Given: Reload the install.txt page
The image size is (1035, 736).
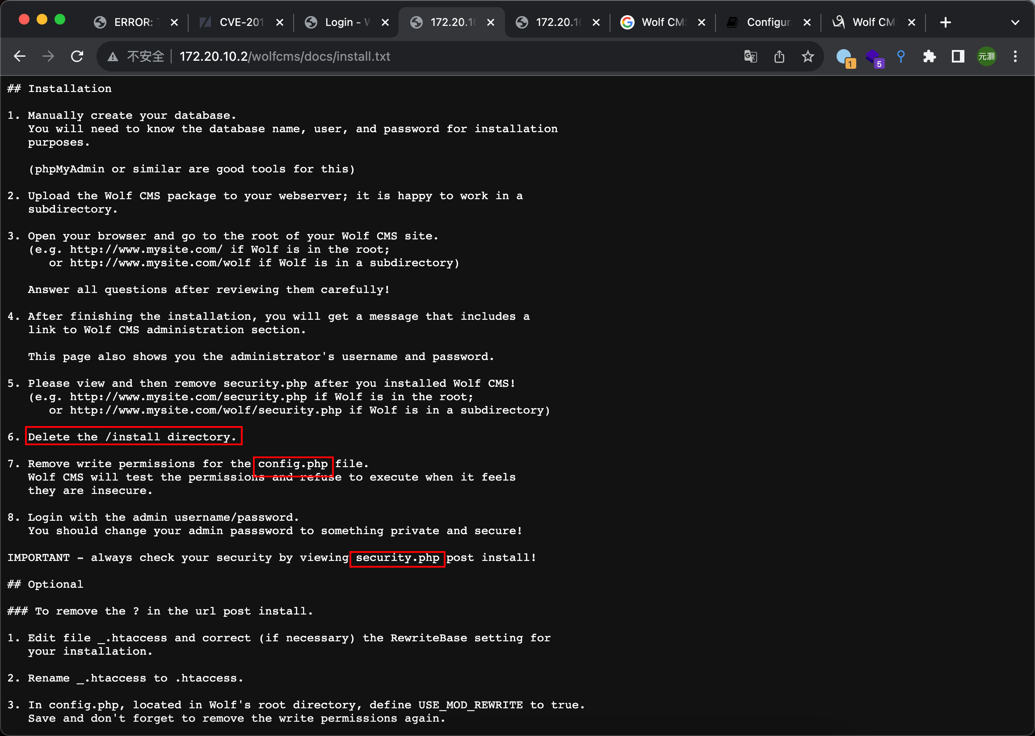Looking at the screenshot, I should [x=77, y=57].
